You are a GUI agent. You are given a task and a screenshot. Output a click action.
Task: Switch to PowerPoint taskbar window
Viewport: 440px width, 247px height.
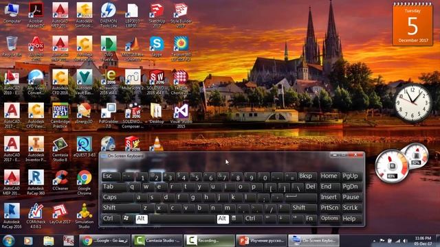point(261,241)
